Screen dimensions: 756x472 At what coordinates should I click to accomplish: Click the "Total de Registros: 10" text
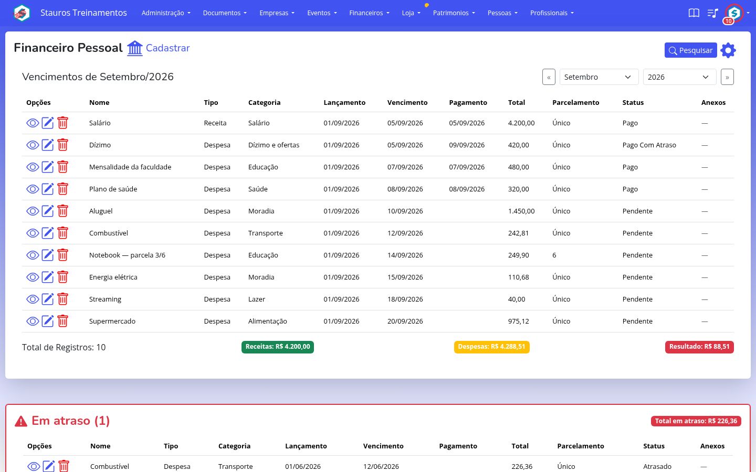(x=64, y=347)
